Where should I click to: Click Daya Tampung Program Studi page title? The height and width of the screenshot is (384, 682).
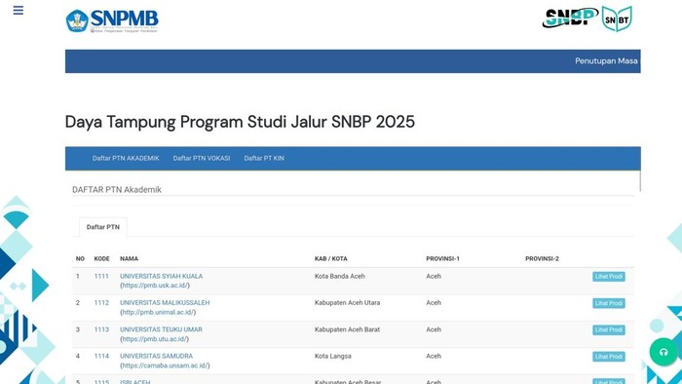tap(240, 122)
